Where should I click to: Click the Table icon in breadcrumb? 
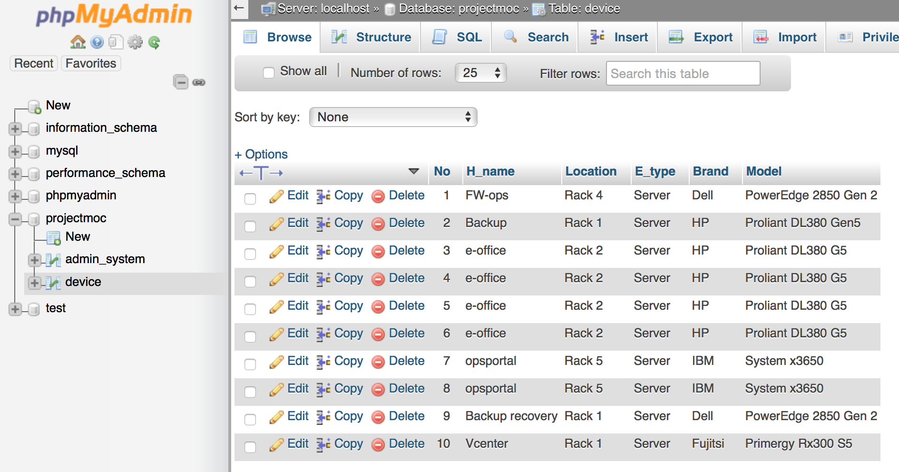point(538,9)
